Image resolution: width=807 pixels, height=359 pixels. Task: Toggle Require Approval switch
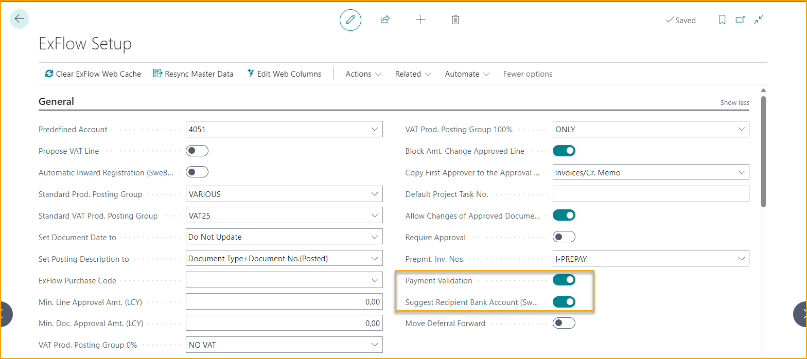[564, 237]
